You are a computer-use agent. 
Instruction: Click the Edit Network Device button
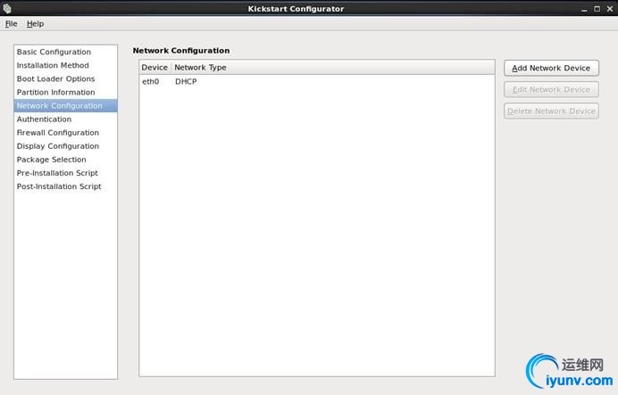click(x=551, y=90)
